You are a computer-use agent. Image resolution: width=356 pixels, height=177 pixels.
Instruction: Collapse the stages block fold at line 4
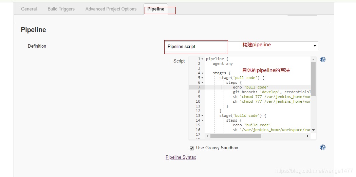pos(202,73)
